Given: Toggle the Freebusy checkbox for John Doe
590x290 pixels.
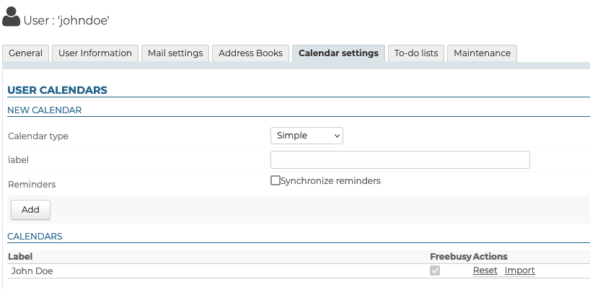Looking at the screenshot, I should 435,271.
